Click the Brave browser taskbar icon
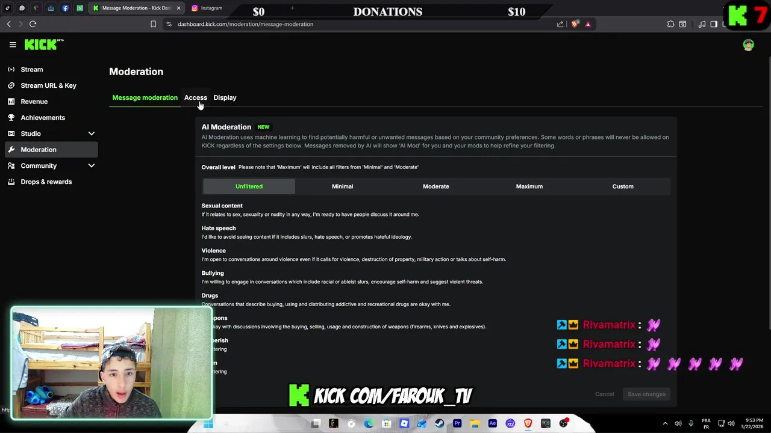 pyautogui.click(x=528, y=423)
